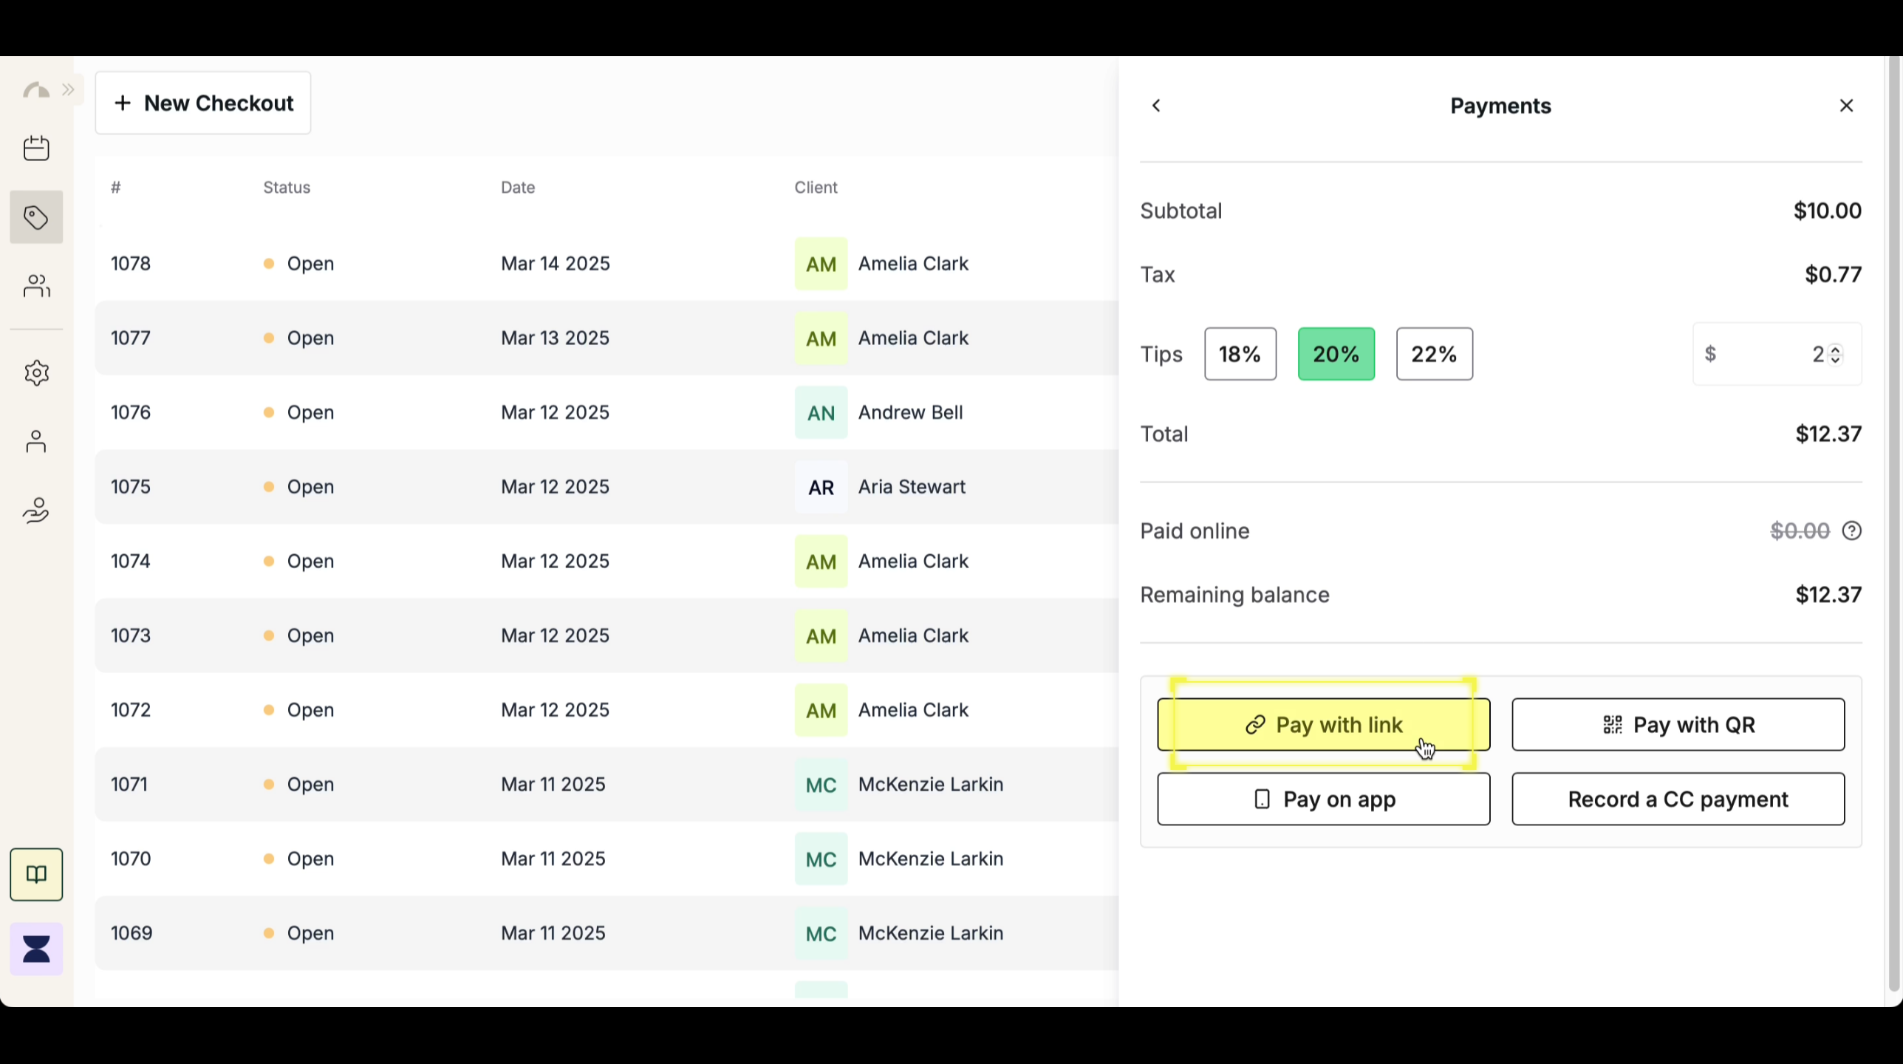
Task: Click the Pay with QR button
Action: pos(1678,725)
